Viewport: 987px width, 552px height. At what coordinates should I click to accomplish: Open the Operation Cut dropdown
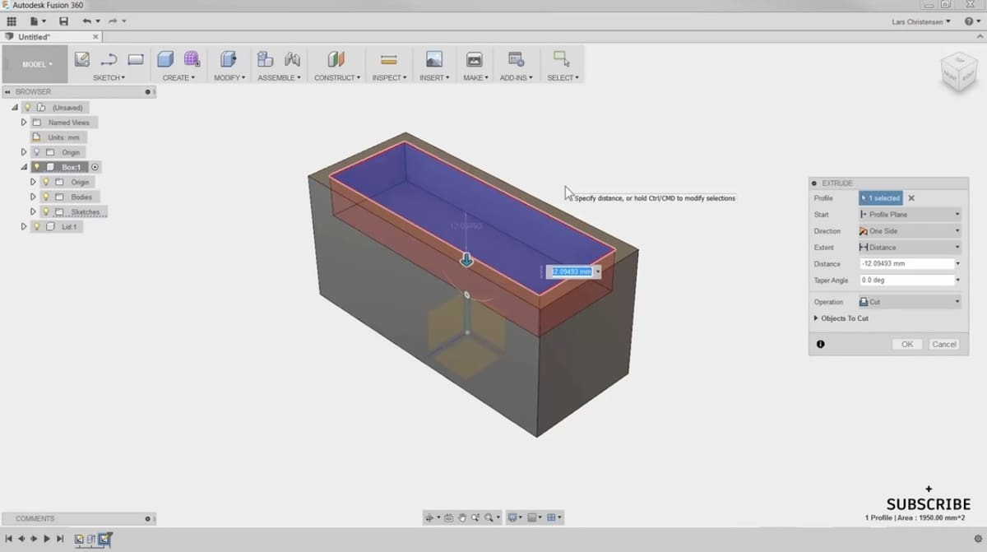pyautogui.click(x=910, y=302)
